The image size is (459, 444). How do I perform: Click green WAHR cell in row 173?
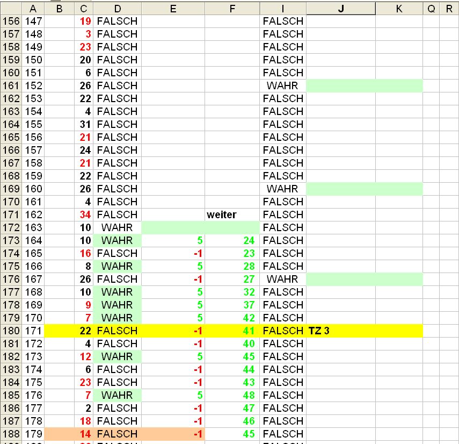118,240
